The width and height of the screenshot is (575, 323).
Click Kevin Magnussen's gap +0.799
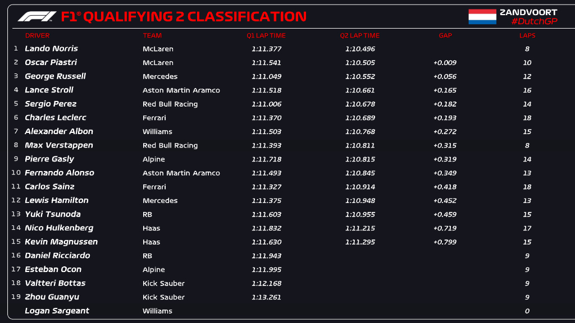pos(445,242)
